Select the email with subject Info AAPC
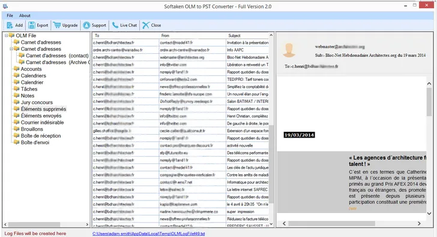This screenshot has height=237, width=437. 180,50
